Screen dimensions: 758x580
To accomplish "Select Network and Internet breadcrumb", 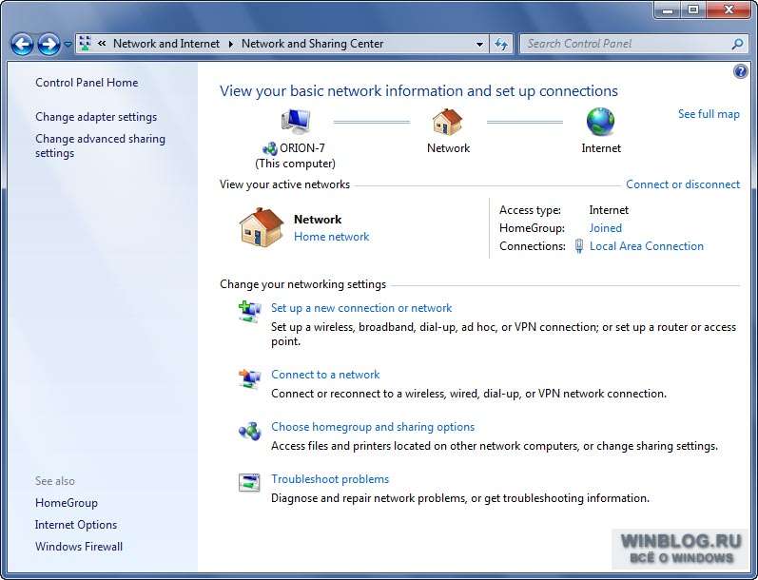I will coord(166,44).
